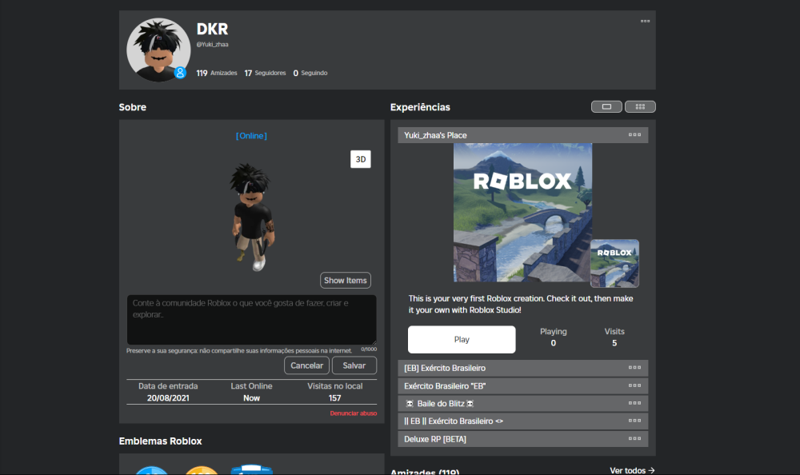
Task: Open options dots for Baile do Blitz
Action: 634,403
